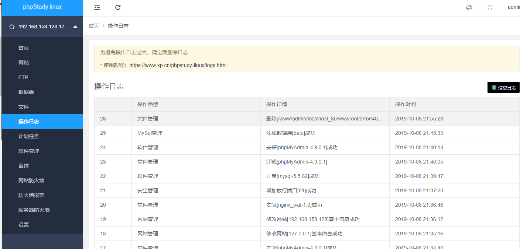Select 网站防火墙 in the sidebar
Screen dimensions: 520x249
tap(31, 180)
